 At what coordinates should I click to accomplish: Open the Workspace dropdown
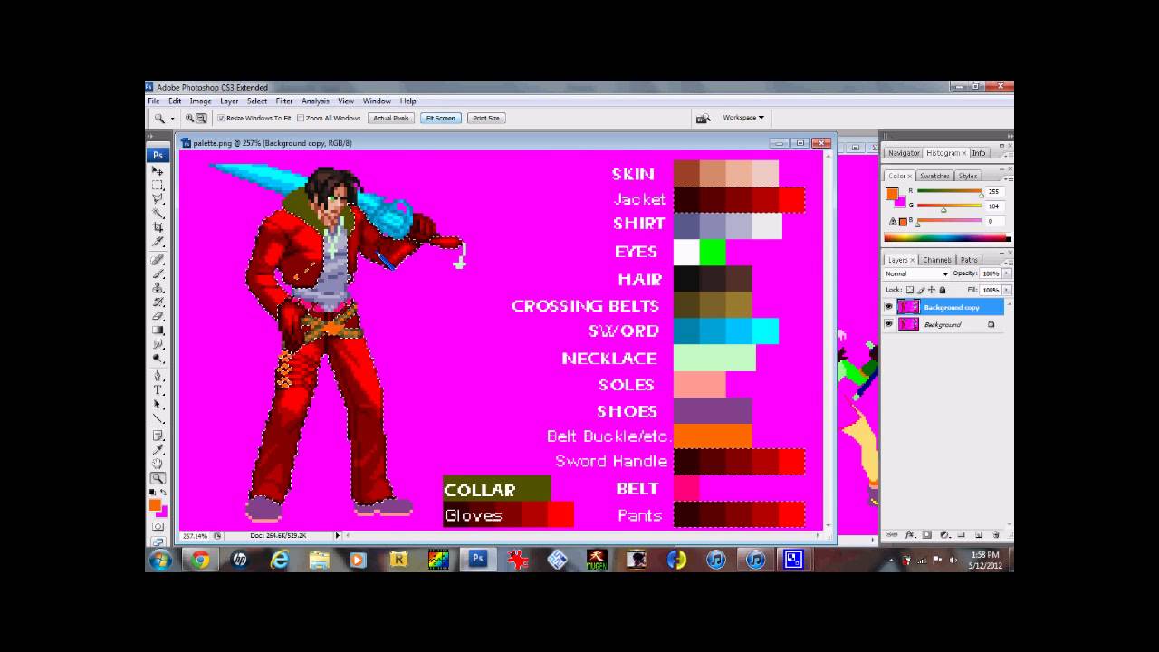pos(743,118)
